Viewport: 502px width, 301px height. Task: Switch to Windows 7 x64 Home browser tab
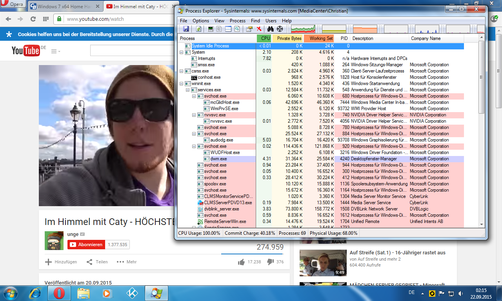[x=65, y=6]
